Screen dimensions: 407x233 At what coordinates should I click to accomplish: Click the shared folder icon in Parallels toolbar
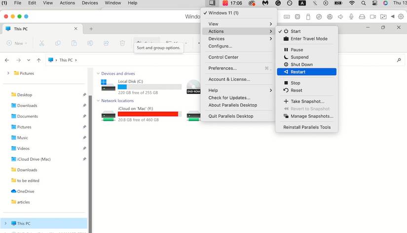[383, 17]
